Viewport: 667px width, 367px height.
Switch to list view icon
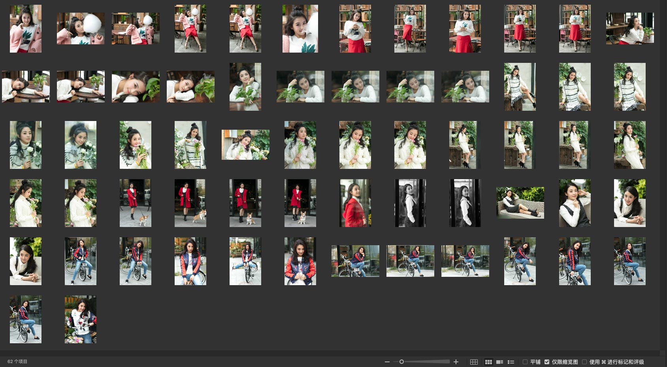511,362
